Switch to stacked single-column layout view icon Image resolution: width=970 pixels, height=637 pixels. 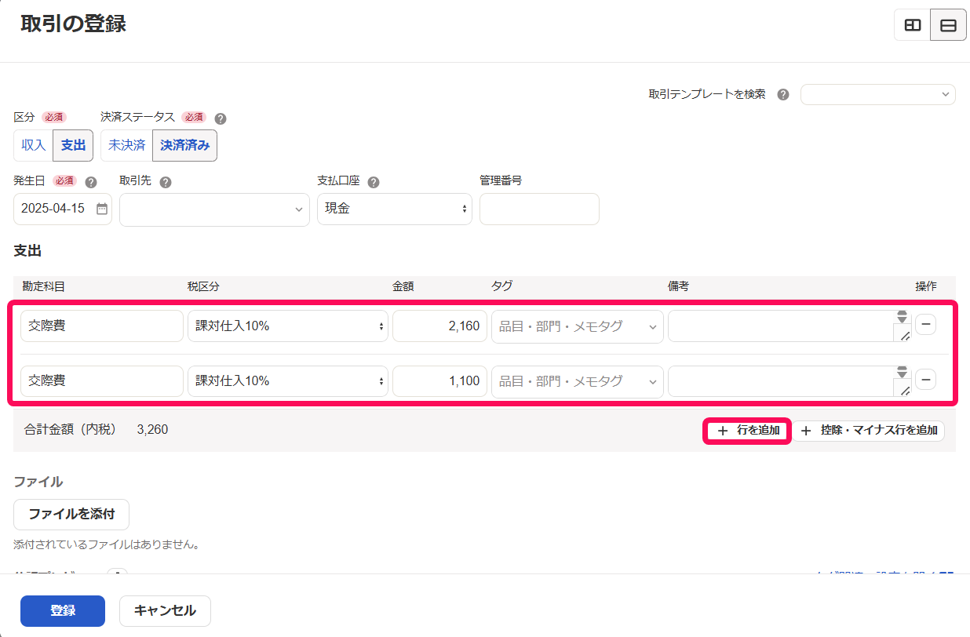[948, 25]
